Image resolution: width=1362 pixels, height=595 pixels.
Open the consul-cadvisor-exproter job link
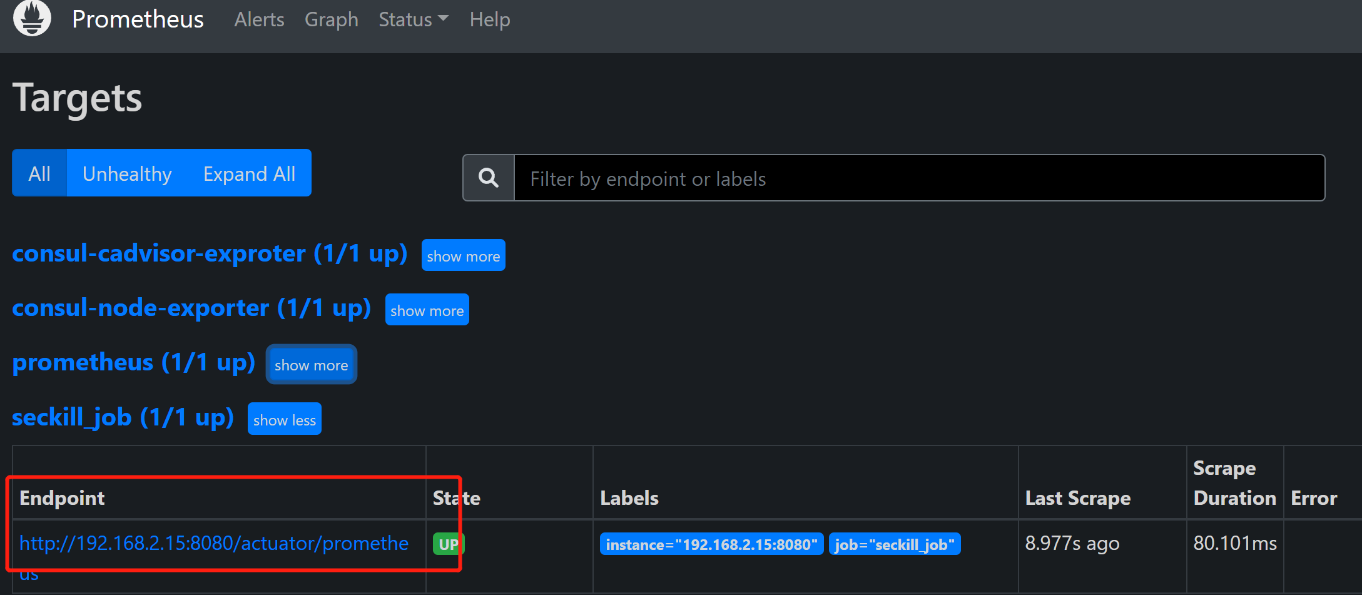click(x=210, y=253)
